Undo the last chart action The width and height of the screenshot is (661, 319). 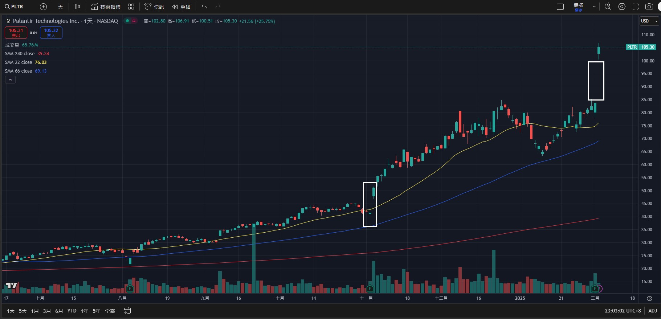[204, 7]
